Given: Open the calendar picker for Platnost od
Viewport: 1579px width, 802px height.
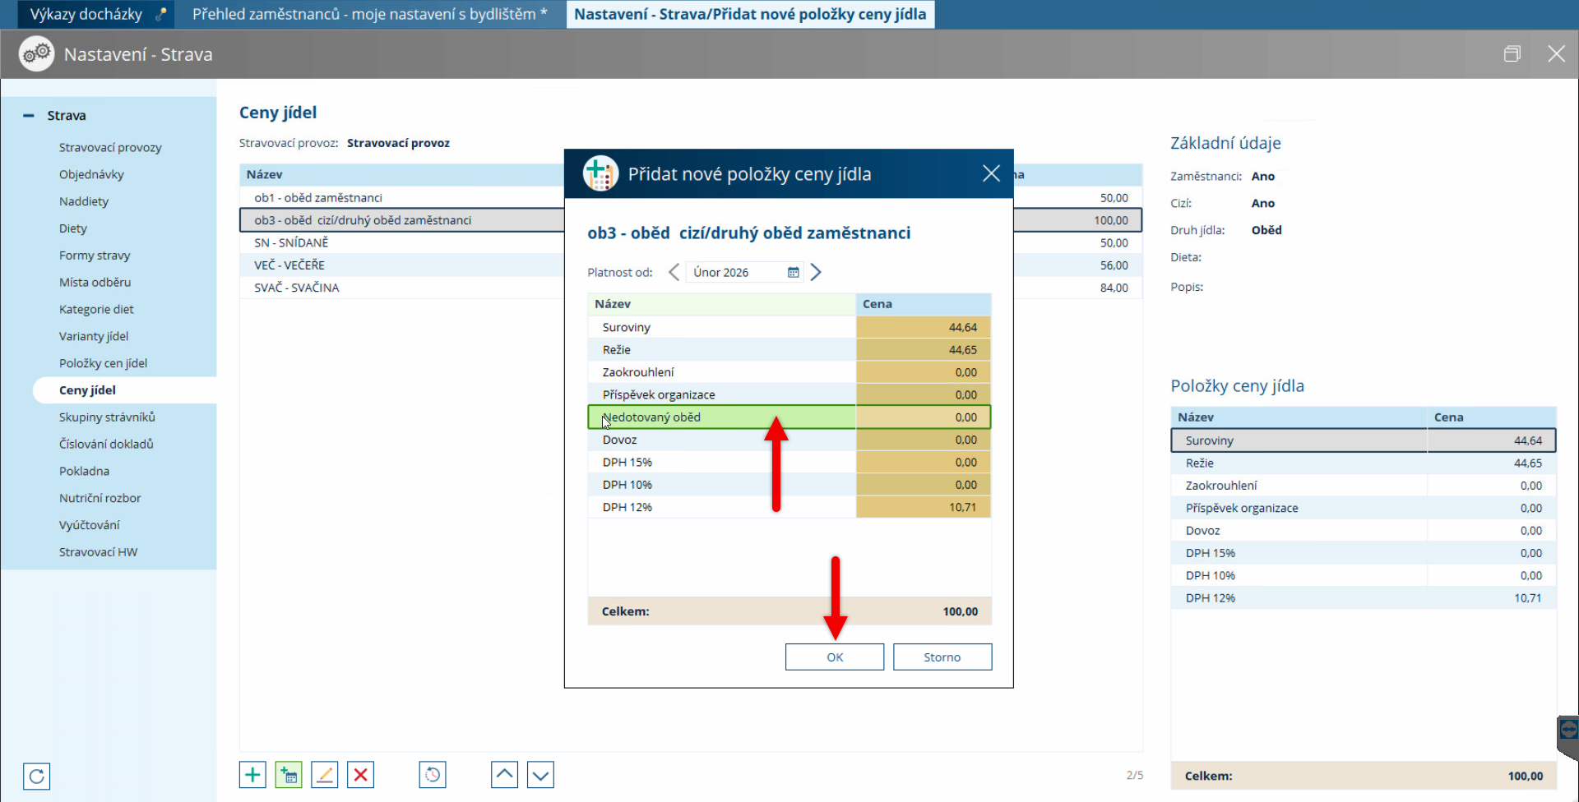Looking at the screenshot, I should (794, 273).
